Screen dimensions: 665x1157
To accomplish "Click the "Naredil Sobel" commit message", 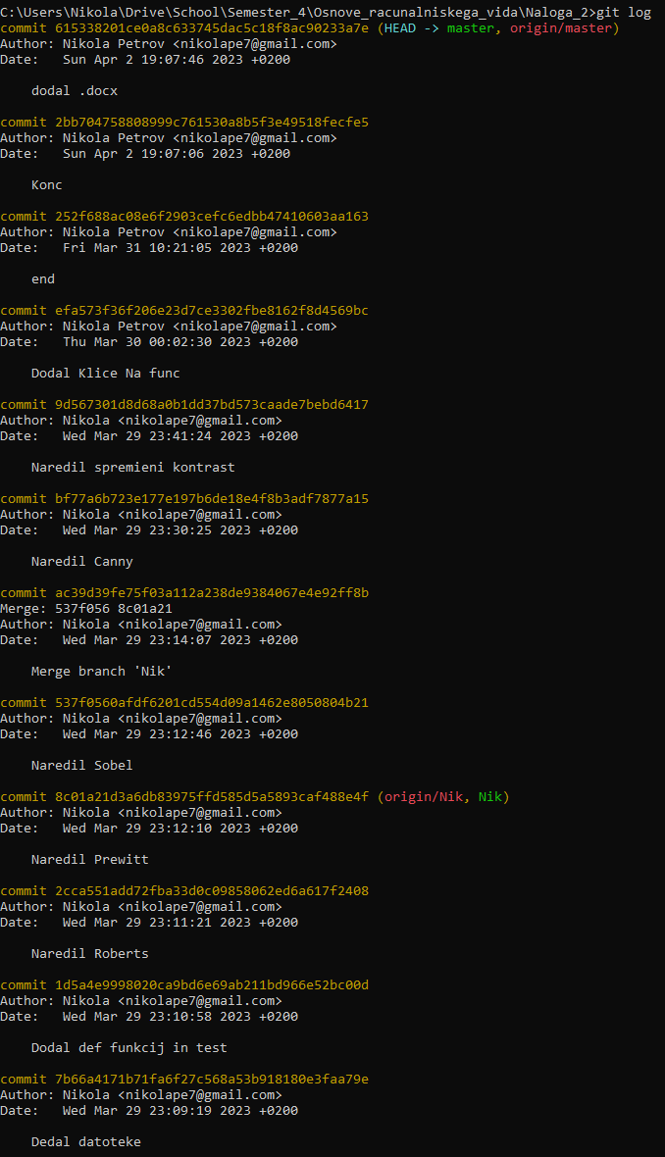I will click(82, 766).
